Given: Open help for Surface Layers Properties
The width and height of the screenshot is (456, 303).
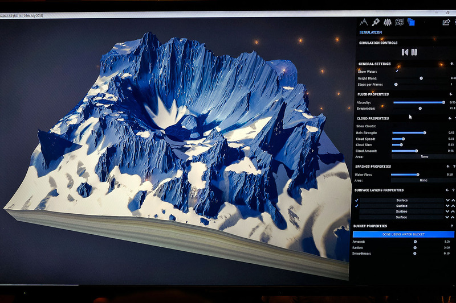Looking at the screenshot, I should point(453,190).
